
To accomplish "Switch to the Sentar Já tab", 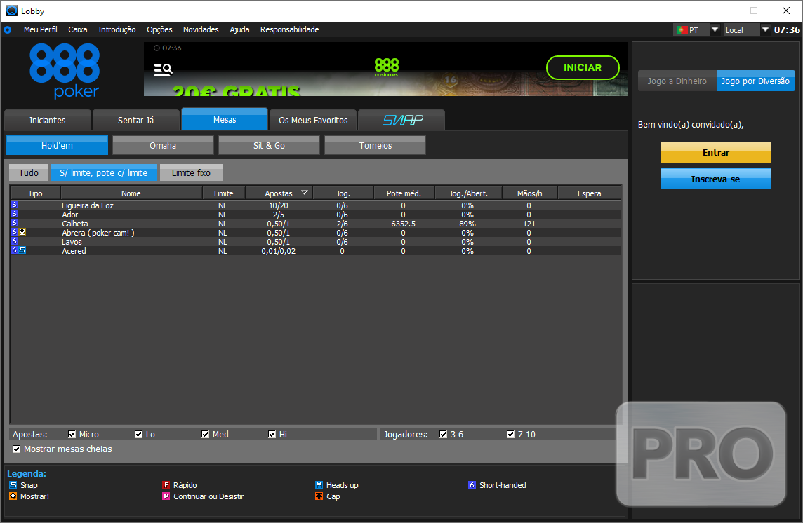I will 135,121.
